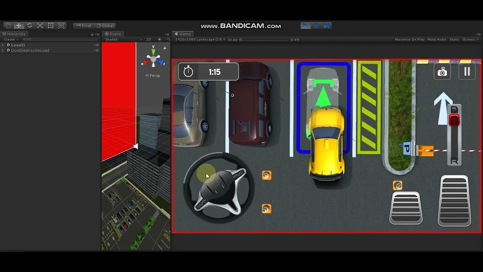Select the combined Transform tool
The height and width of the screenshot is (272, 483).
coord(61,26)
